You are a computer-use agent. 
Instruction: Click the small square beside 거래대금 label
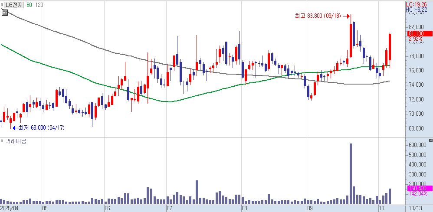point(2,141)
